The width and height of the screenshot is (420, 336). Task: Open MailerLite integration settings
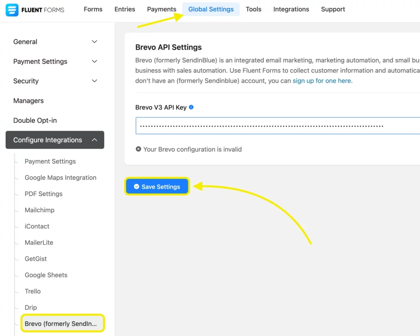(39, 242)
